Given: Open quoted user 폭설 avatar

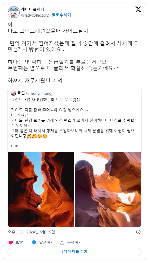Looking at the screenshot, I should click(x=13, y=93).
